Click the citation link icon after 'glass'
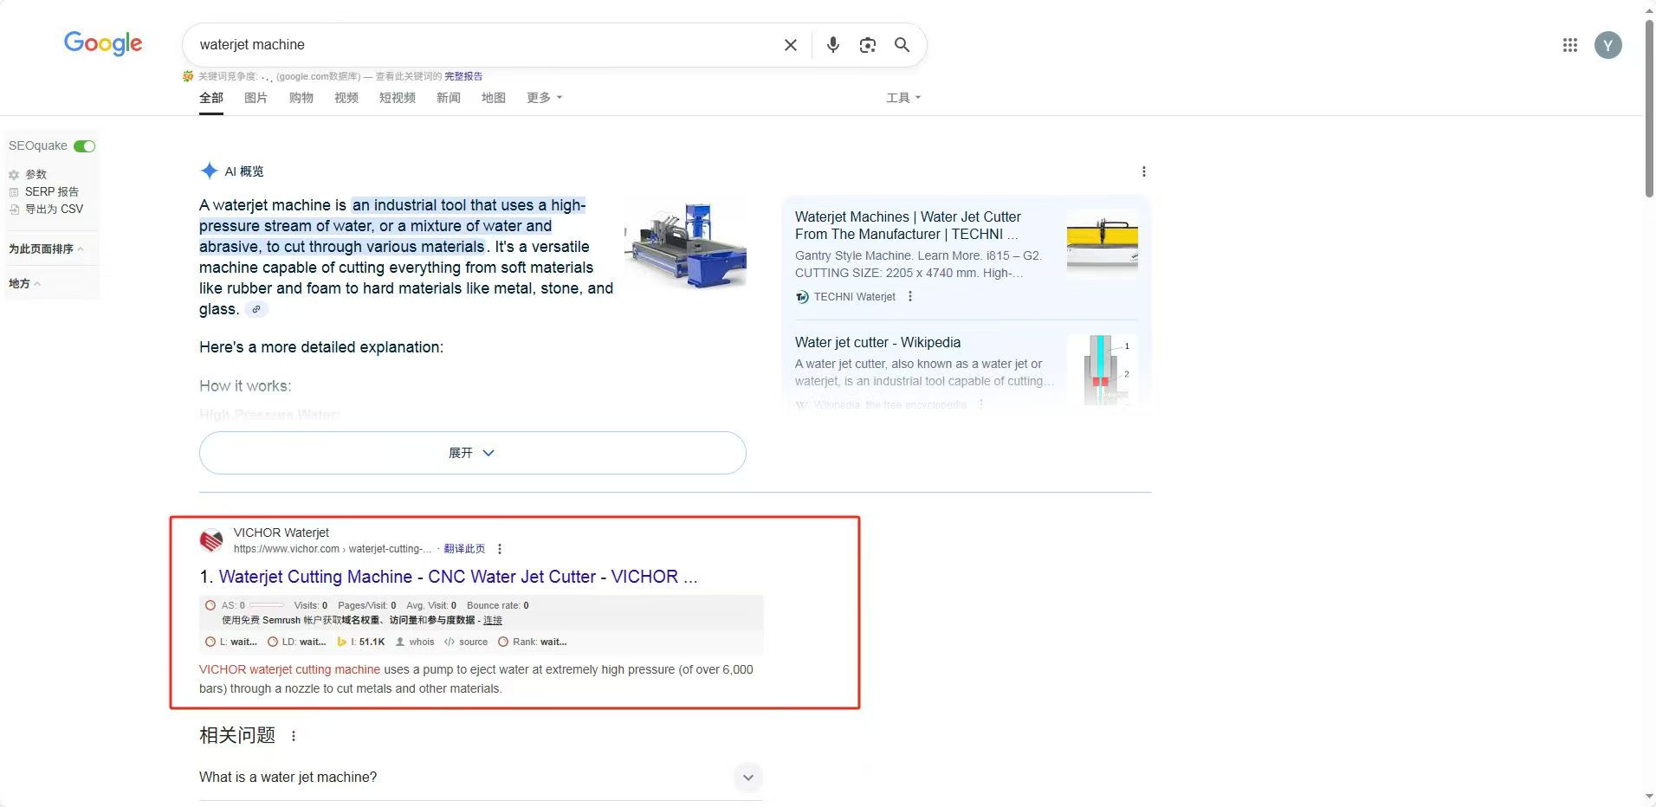 pos(256,309)
